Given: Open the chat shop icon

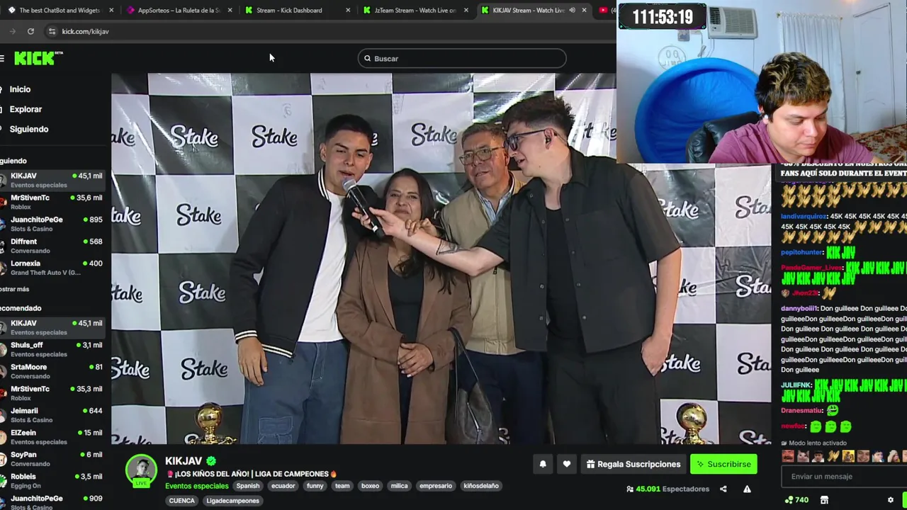Looking at the screenshot, I should [824, 500].
